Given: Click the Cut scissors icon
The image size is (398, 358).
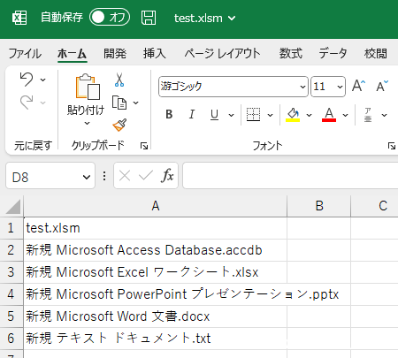Looking at the screenshot, I should [119, 80].
